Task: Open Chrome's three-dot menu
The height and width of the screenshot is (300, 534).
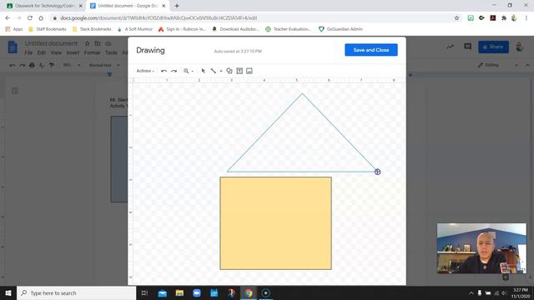Action: tap(526, 18)
